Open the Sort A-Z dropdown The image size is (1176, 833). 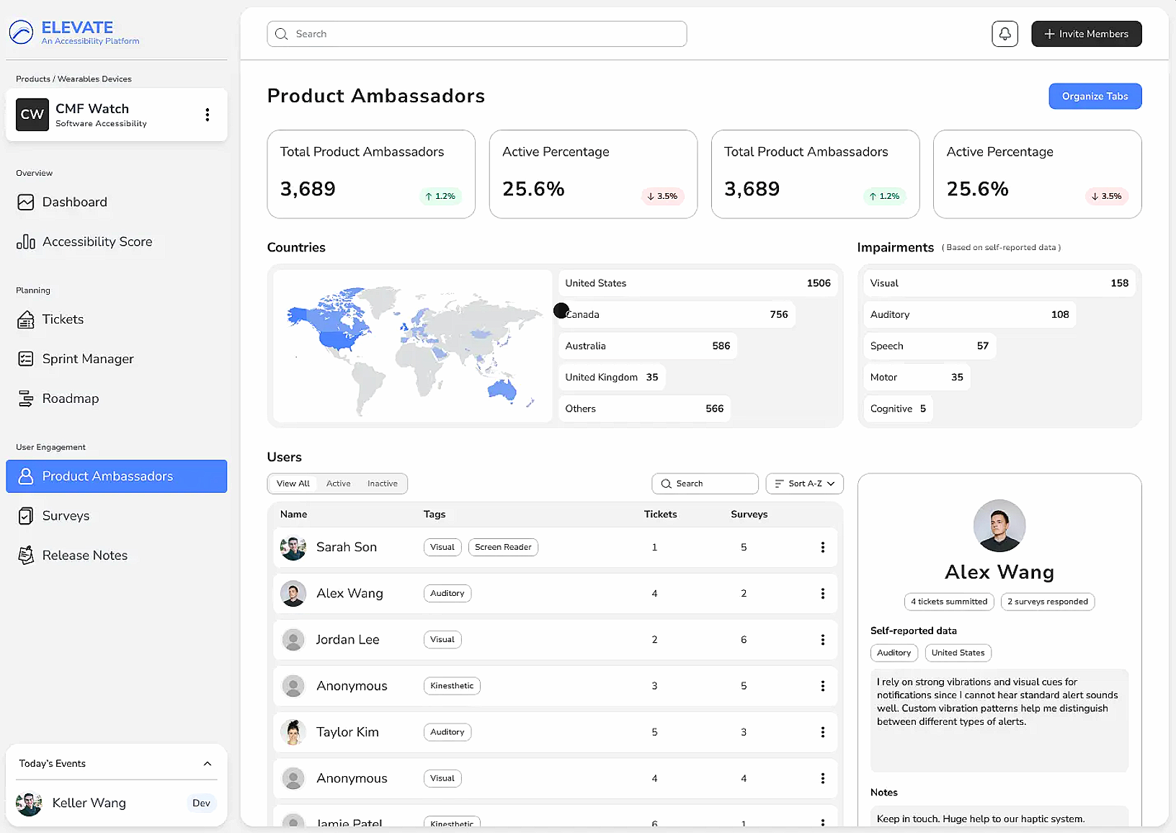click(x=804, y=484)
